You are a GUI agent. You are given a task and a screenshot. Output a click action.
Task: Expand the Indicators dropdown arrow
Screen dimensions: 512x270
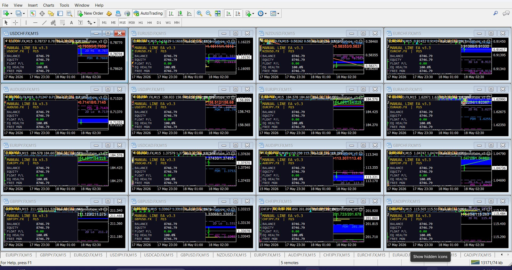point(253,14)
